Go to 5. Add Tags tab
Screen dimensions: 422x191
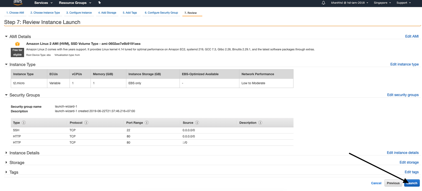coord(130,13)
